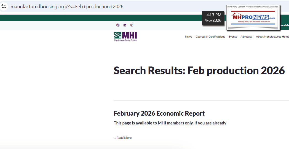Open MHI's LinkedIn page icon
Image resolution: width=289 pixels, height=149 pixels.
(x=125, y=25)
